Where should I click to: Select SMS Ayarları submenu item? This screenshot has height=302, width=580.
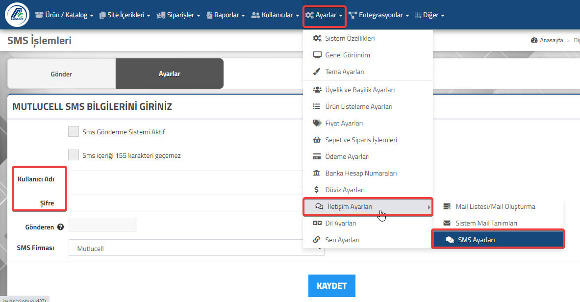click(498, 239)
